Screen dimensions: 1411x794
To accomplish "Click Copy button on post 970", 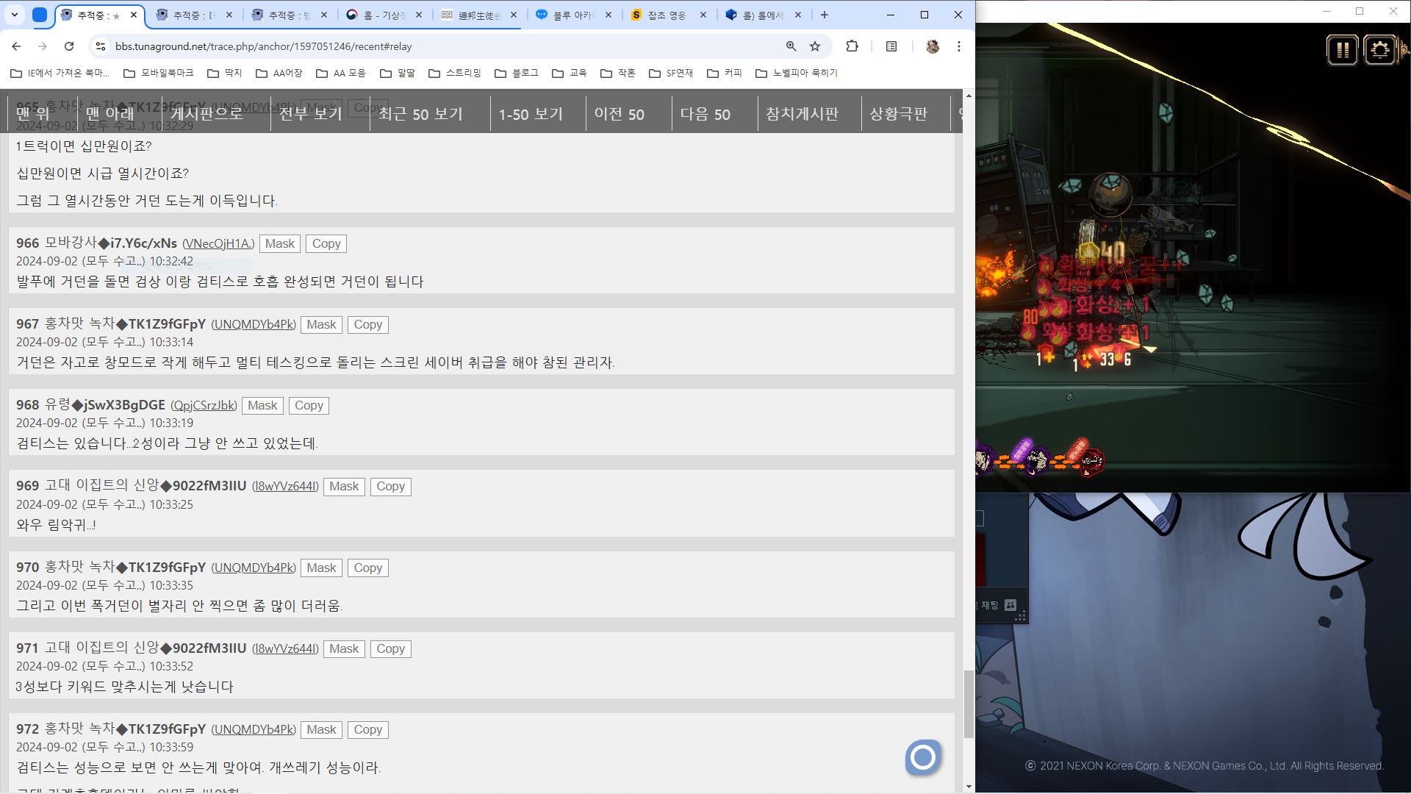I will tap(367, 568).
